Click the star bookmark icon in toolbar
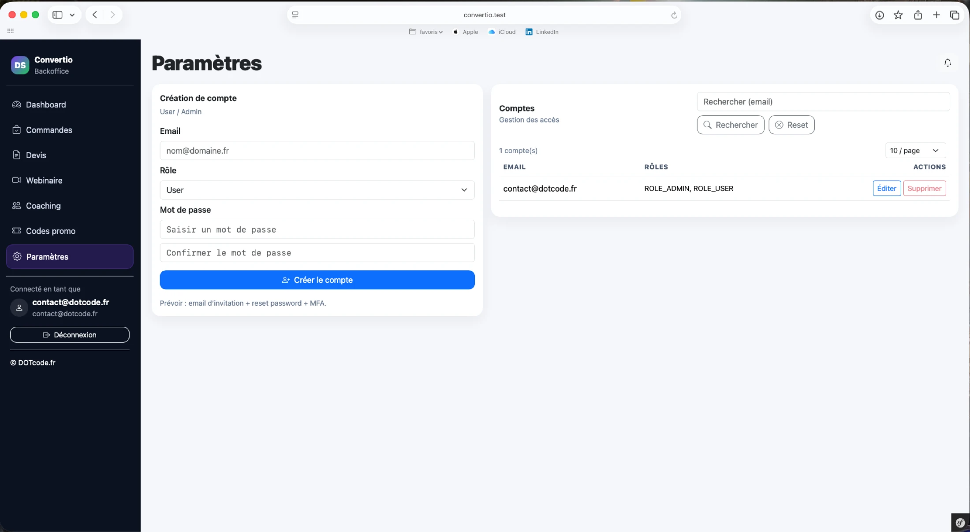This screenshot has height=532, width=970. tap(898, 15)
